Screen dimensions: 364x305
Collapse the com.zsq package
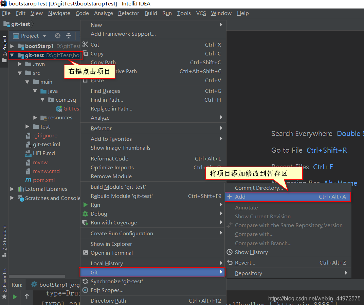[x=42, y=100]
